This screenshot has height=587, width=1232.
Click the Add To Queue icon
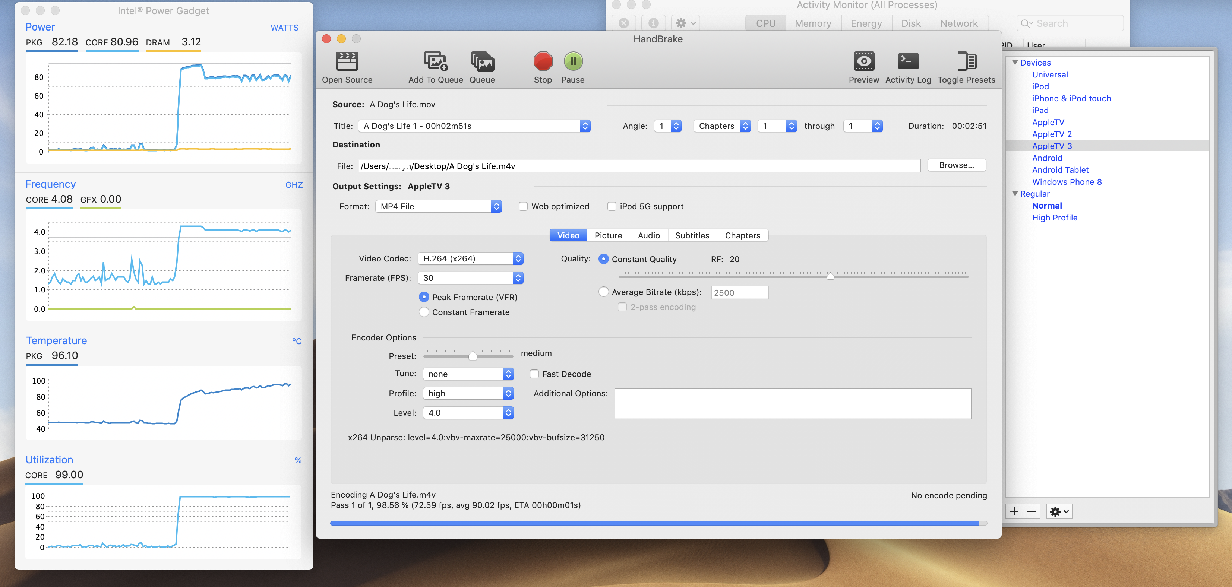[x=435, y=61]
